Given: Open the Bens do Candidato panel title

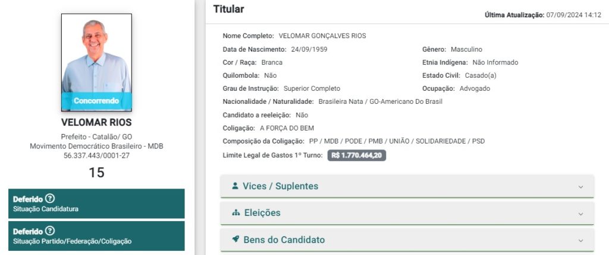Looking at the screenshot, I should (x=285, y=240).
